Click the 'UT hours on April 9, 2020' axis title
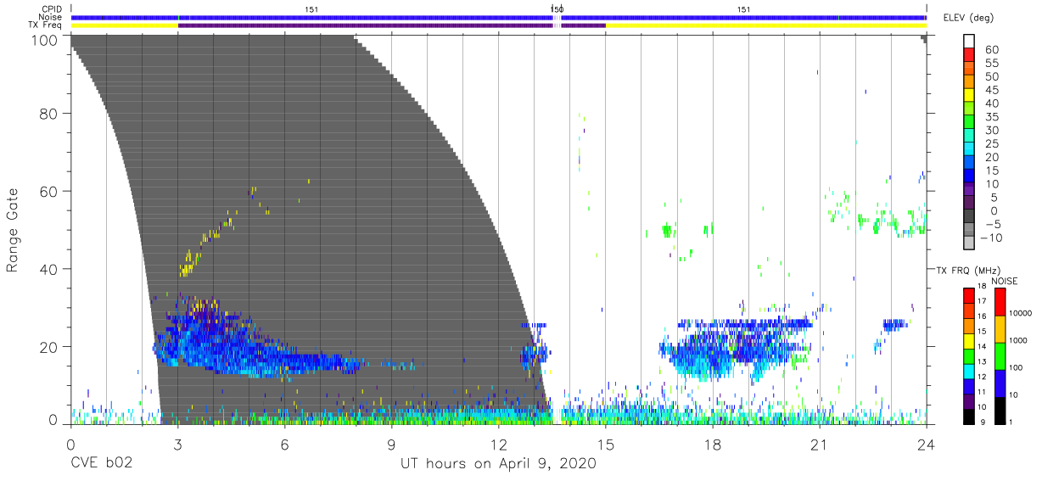1042x481 pixels. [499, 464]
